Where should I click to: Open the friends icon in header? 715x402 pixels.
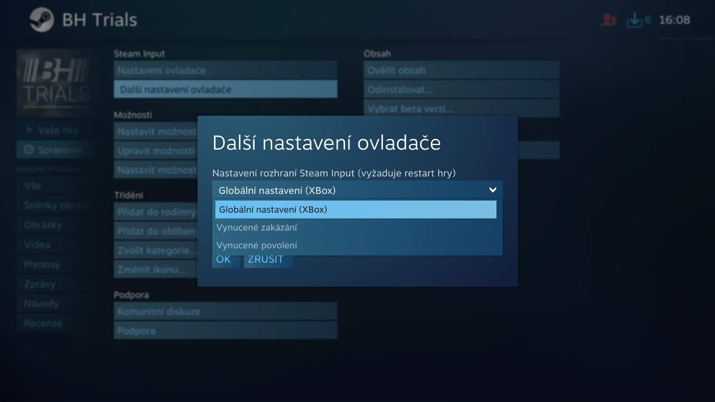[x=609, y=20]
